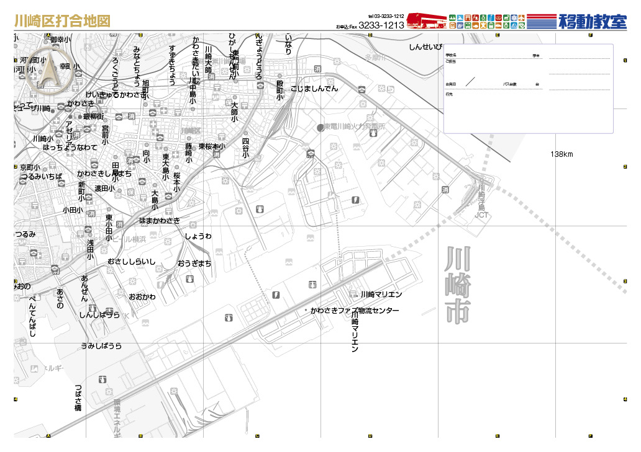Click the gray dot marking 東電川崎火力発電所

[x=320, y=128]
